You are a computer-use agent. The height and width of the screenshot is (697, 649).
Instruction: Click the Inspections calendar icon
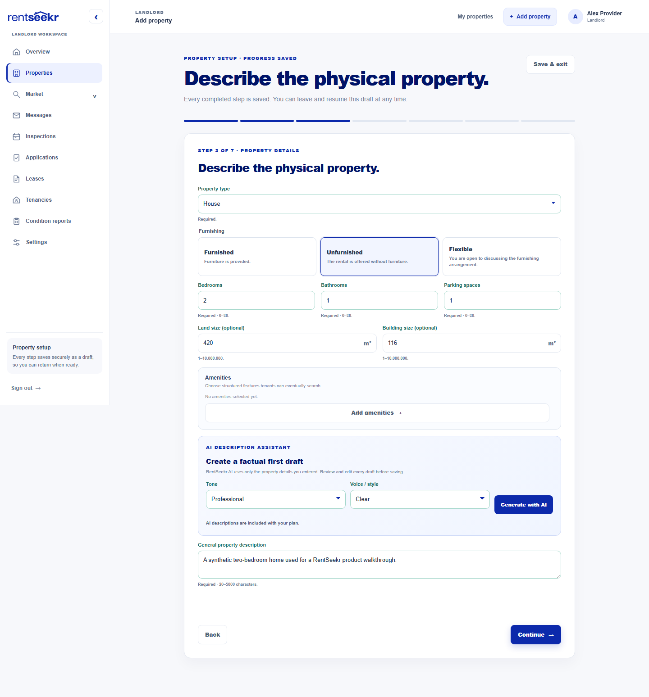pyautogui.click(x=17, y=136)
